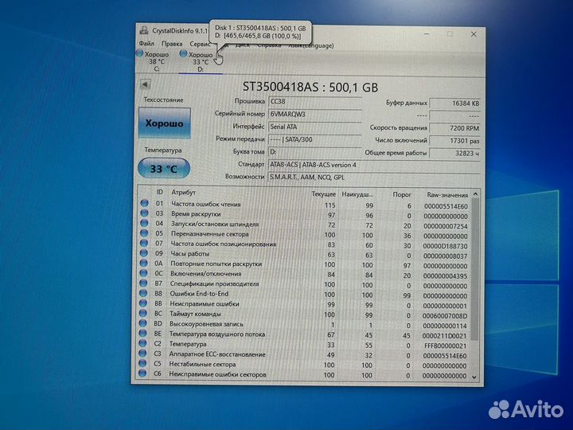Minimize the CrystalDiskInfo window
This screenshot has width=573, height=430.
pyautogui.click(x=427, y=34)
